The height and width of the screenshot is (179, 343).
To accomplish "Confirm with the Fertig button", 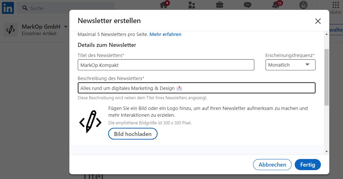I will click(x=308, y=164).
